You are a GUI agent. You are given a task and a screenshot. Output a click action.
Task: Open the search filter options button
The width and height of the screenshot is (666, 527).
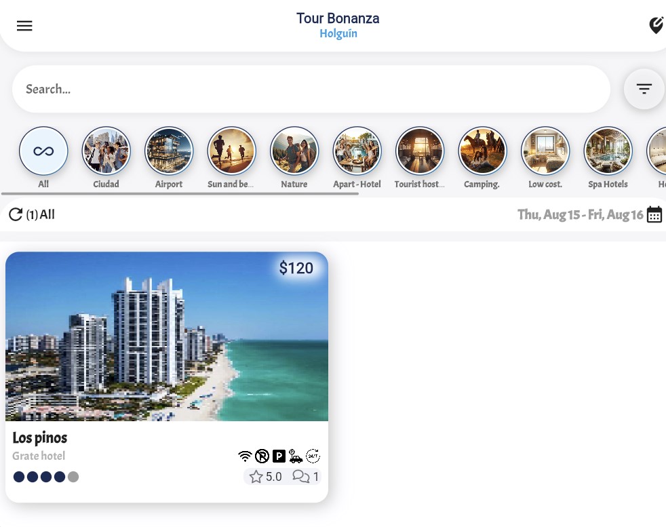[x=644, y=89]
